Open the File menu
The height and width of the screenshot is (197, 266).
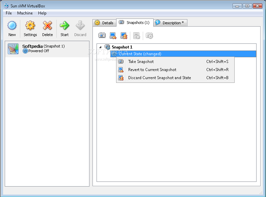coord(9,13)
